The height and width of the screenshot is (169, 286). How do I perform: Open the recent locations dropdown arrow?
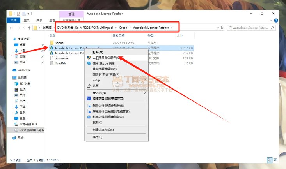coord(24,28)
